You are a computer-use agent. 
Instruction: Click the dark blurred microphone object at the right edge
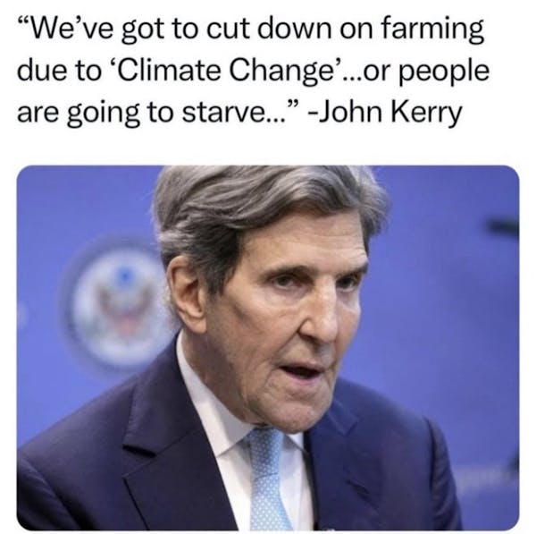(503, 226)
